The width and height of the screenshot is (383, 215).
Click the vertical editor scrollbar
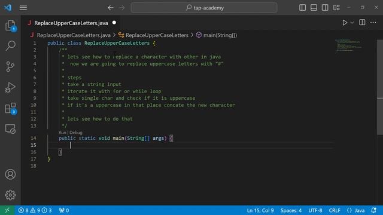[380, 87]
